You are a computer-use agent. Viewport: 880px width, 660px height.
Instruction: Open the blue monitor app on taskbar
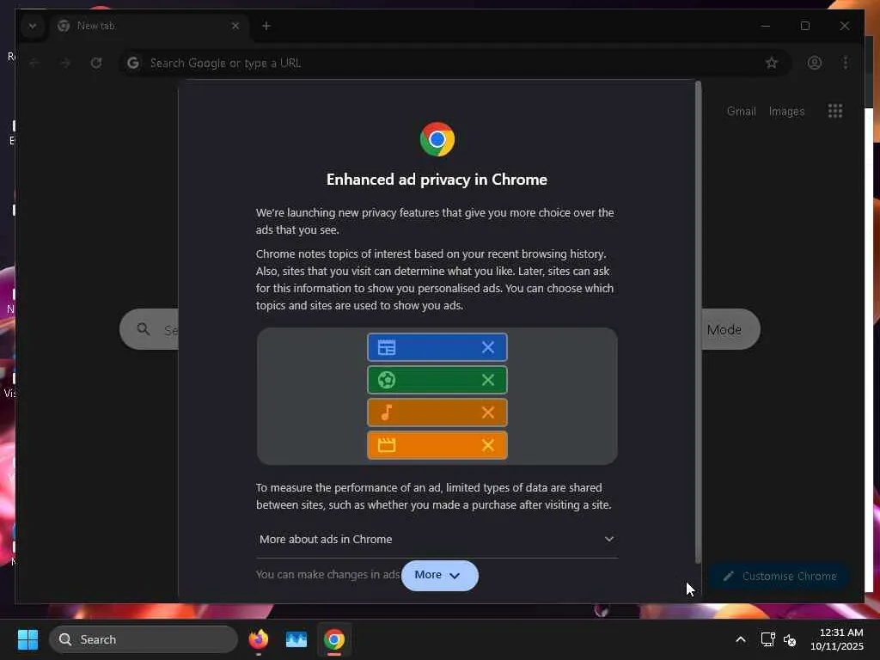(x=296, y=639)
